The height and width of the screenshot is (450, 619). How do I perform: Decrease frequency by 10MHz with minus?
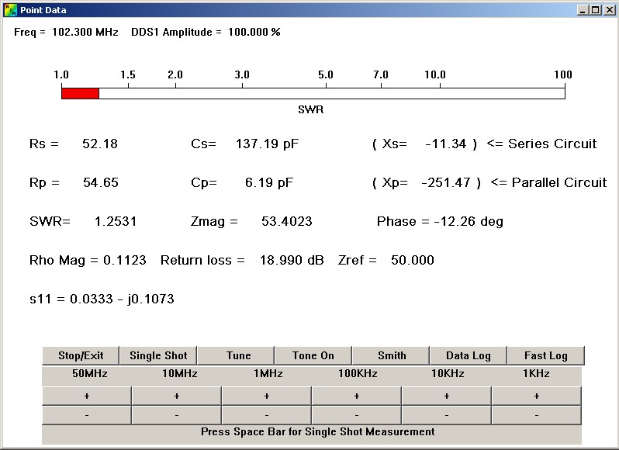(x=176, y=415)
